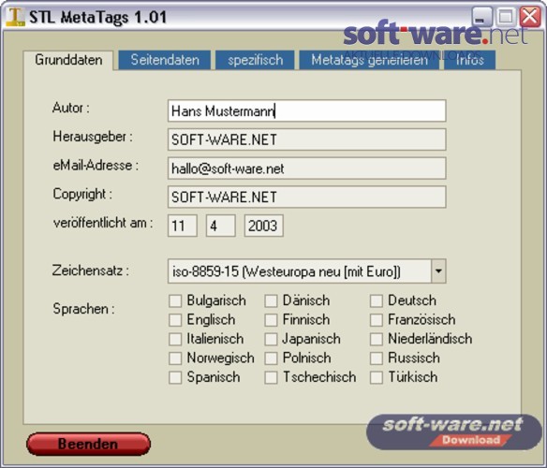Select the Russisch checkbox
This screenshot has width=547, height=468.
pyautogui.click(x=377, y=358)
